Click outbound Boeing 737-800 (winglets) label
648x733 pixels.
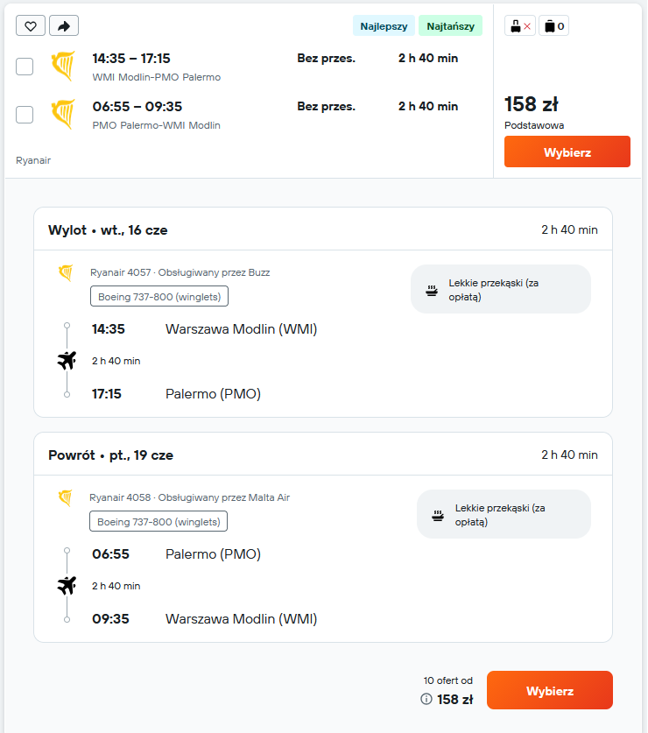click(159, 296)
